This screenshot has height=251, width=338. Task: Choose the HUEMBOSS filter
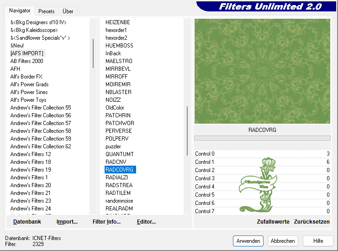pos(119,46)
